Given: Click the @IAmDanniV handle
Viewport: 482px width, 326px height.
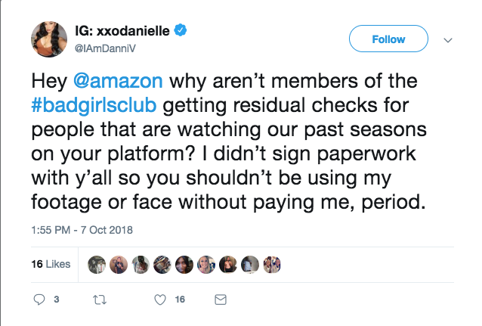Looking at the screenshot, I should [x=105, y=48].
